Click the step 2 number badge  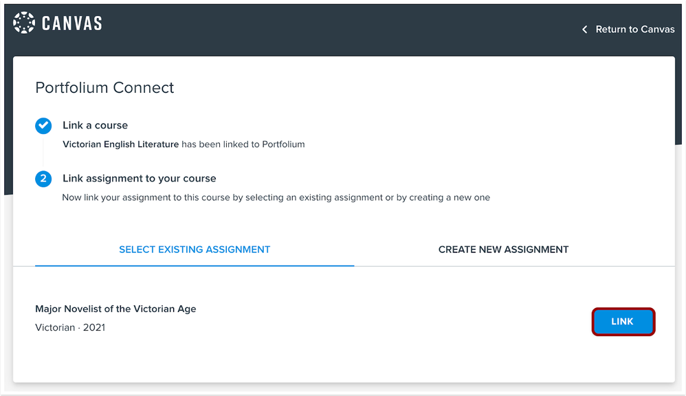coord(43,179)
